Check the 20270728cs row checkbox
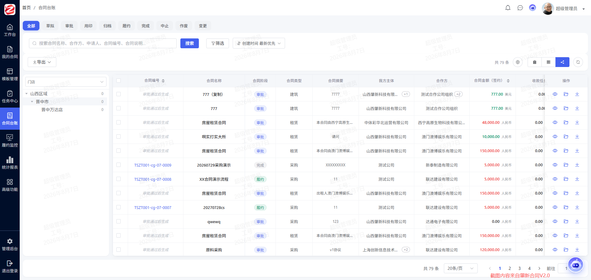This screenshot has height=280, width=591. 119,207
